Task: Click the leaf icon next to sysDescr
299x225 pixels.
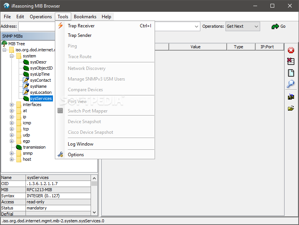Action: click(26, 62)
